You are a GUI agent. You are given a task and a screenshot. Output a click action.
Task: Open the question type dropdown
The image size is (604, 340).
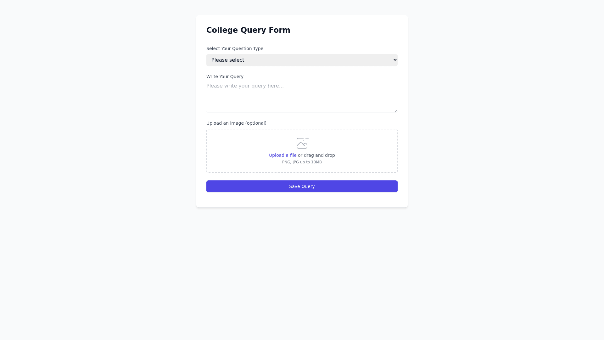point(302,60)
